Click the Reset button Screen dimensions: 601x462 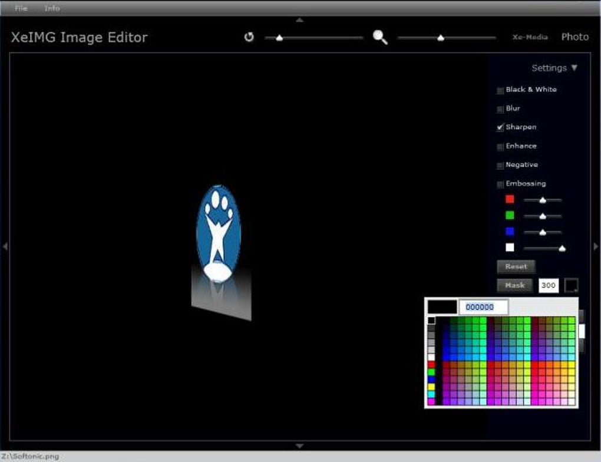click(516, 266)
